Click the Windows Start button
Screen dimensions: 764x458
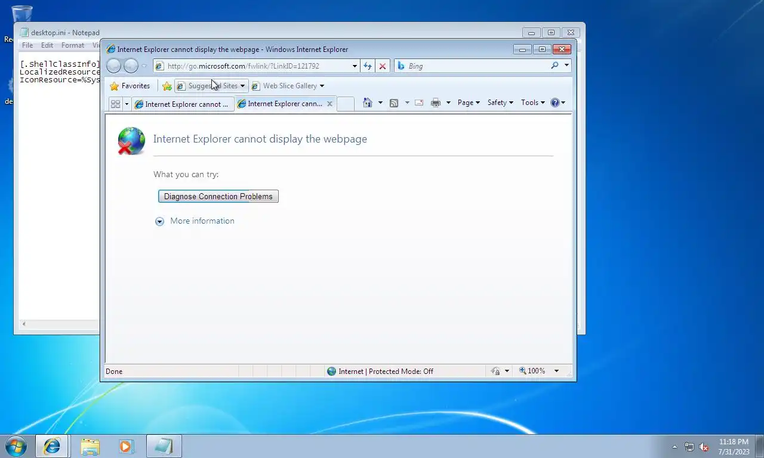[x=16, y=446]
